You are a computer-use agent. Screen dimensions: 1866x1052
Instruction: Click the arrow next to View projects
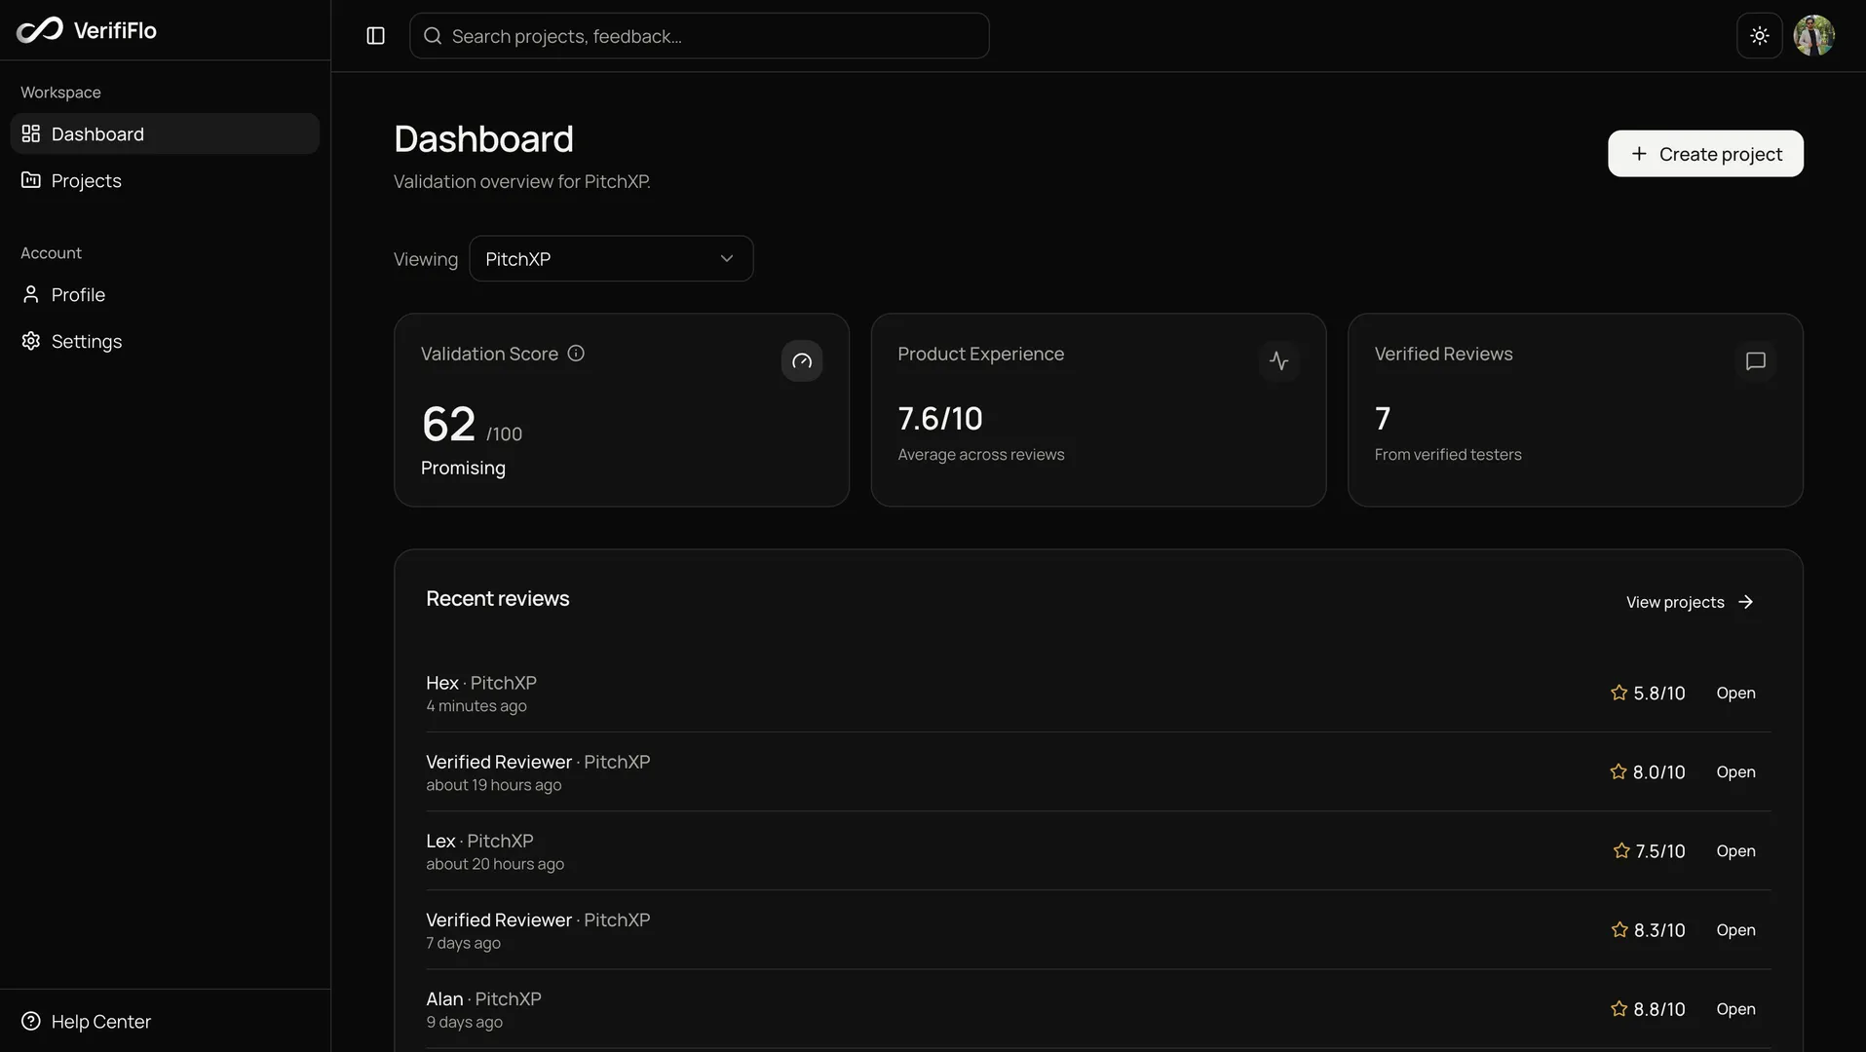[1746, 602]
